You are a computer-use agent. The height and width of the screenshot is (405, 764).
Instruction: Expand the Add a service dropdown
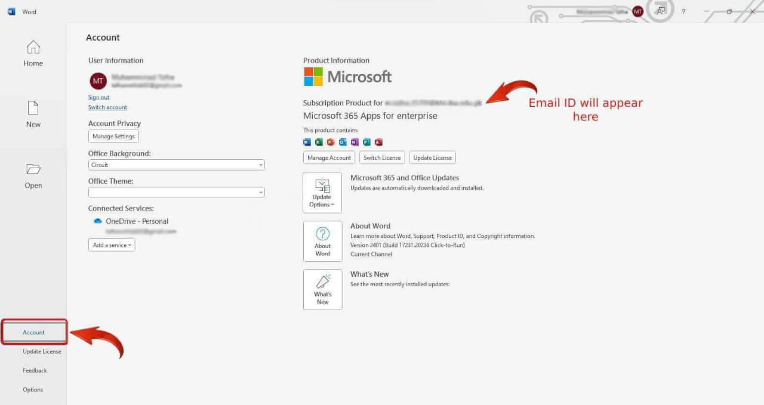tap(112, 245)
